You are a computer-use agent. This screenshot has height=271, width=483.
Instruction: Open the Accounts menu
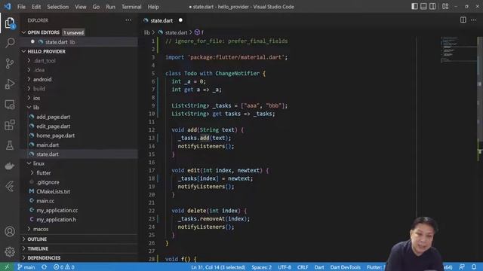click(x=10, y=231)
